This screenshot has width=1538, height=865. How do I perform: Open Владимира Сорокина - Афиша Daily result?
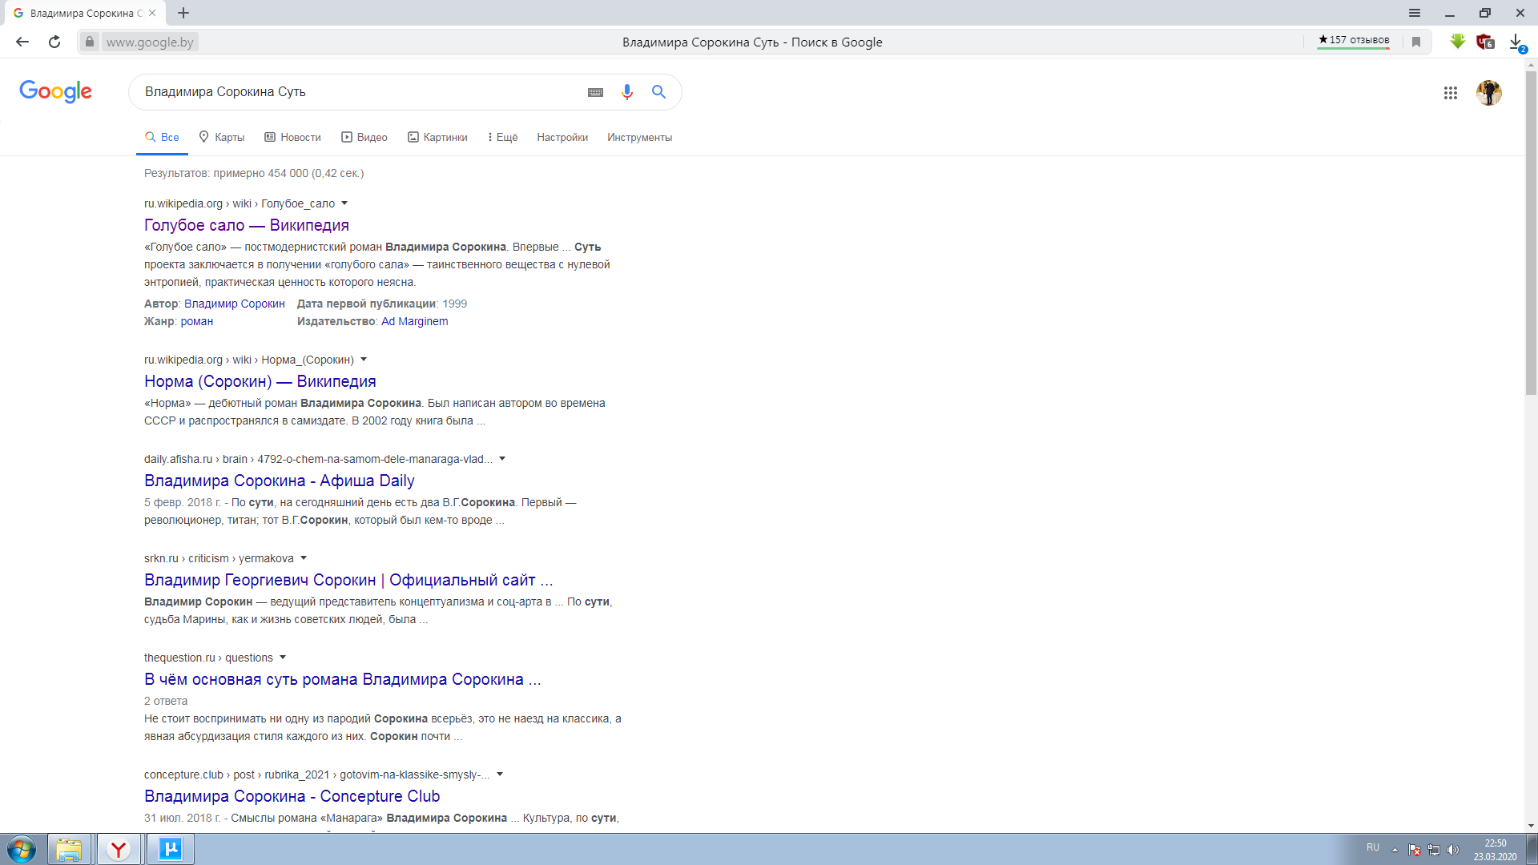pyautogui.click(x=280, y=481)
